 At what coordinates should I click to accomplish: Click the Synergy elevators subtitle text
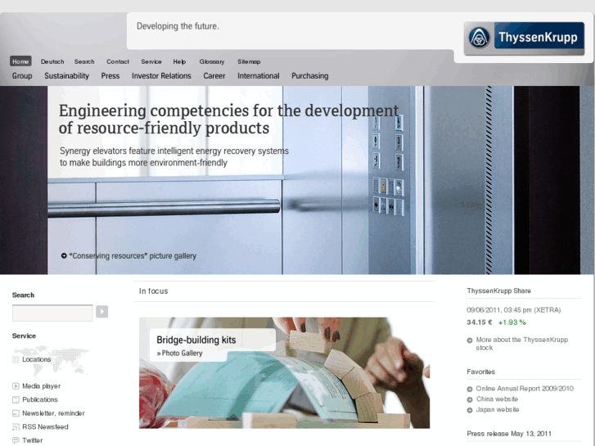pos(174,157)
